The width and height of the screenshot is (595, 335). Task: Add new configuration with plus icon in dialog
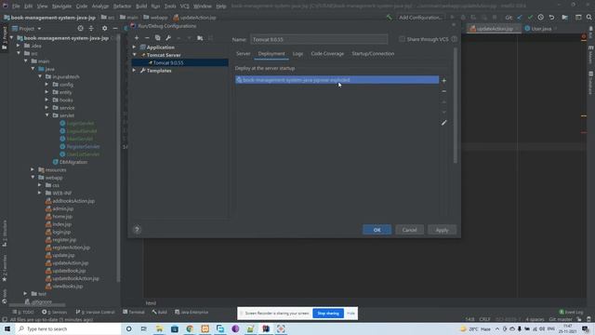click(137, 38)
